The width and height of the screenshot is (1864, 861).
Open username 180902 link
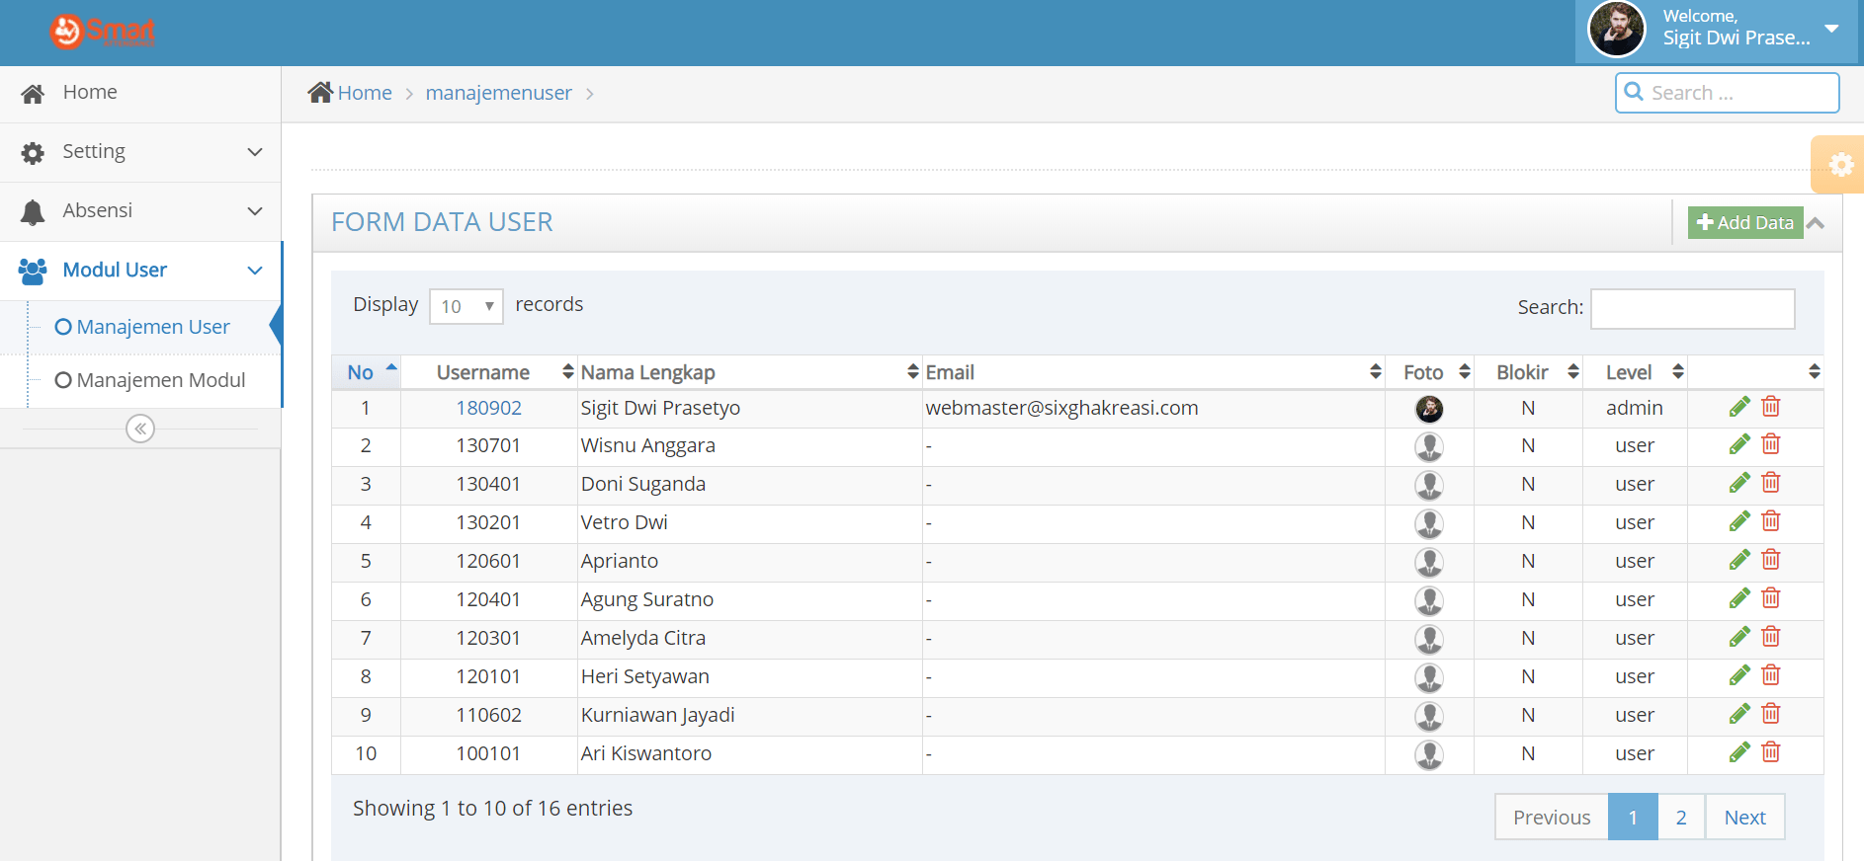(489, 408)
